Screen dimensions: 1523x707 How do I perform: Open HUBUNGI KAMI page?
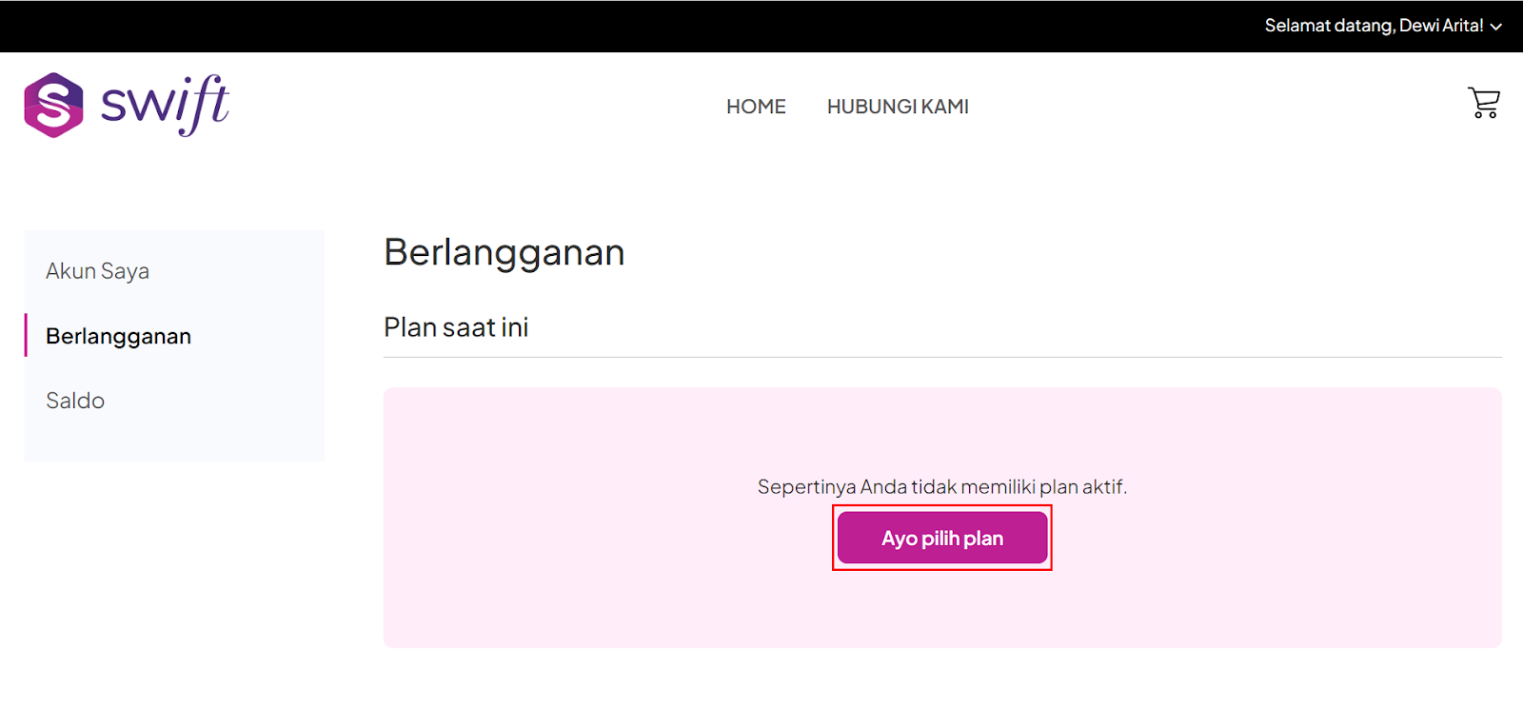[x=898, y=107]
